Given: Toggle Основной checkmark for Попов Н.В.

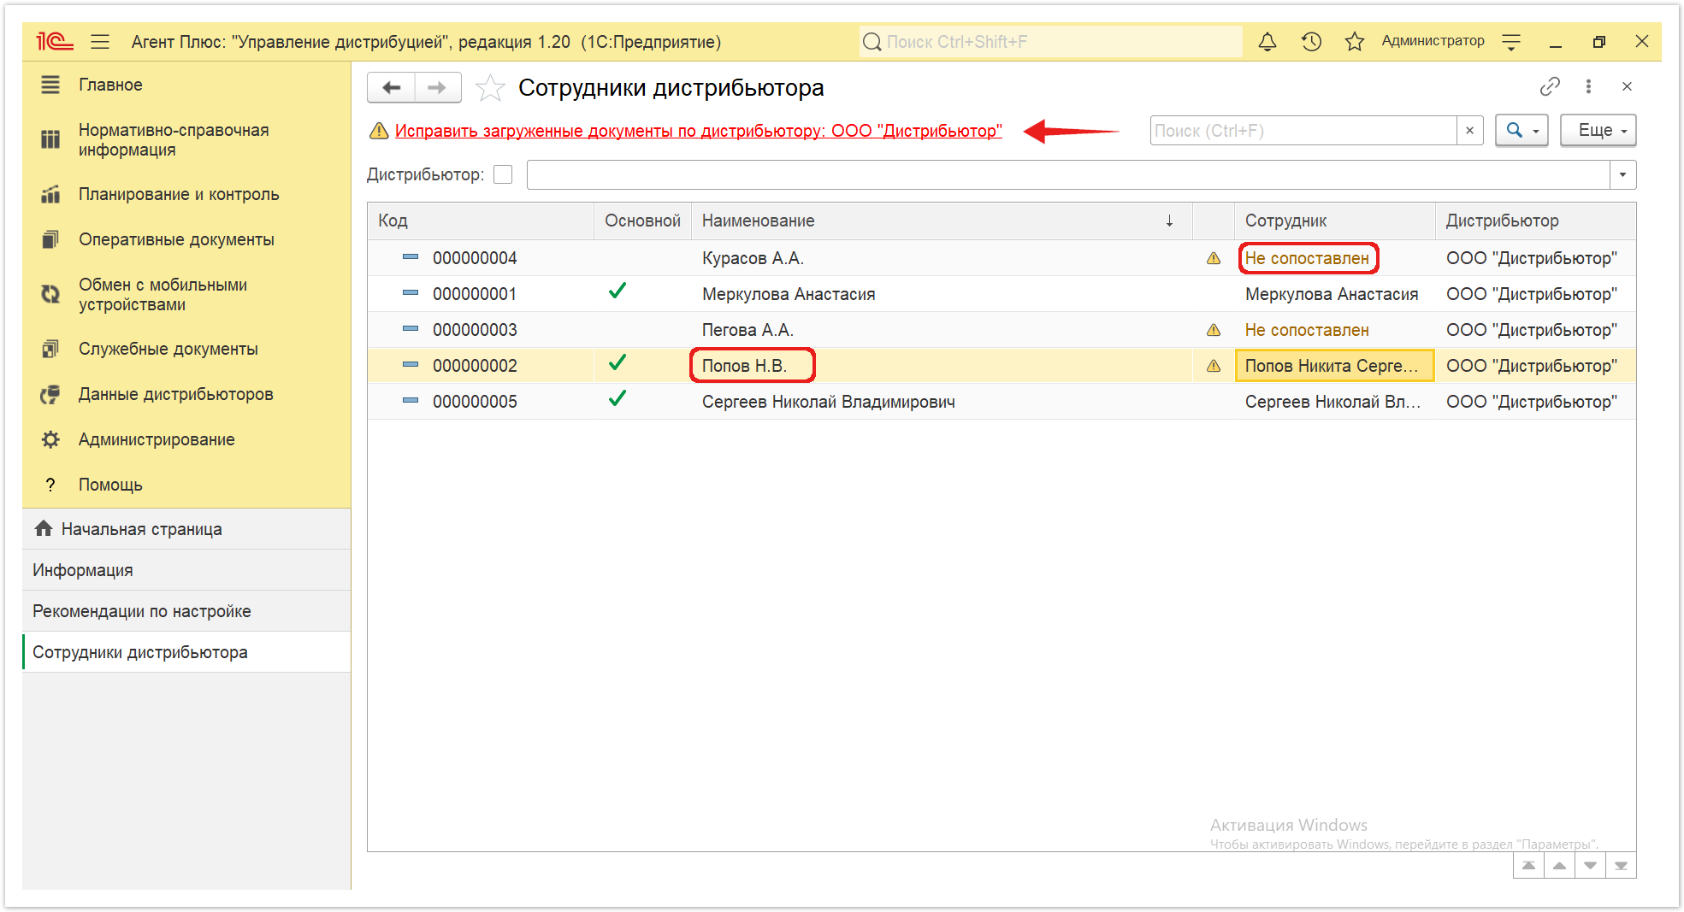Looking at the screenshot, I should 617,363.
